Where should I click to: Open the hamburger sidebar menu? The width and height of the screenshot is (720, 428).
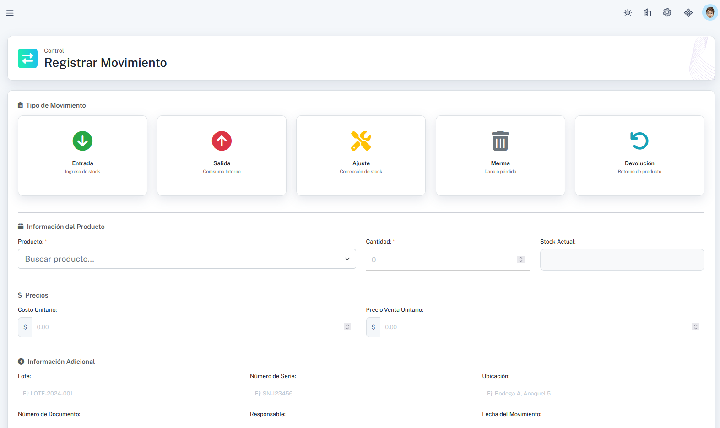10,13
